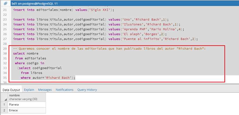Click the 'select nombre' line
Viewport: 239px width, 115px height.
coord(26,54)
